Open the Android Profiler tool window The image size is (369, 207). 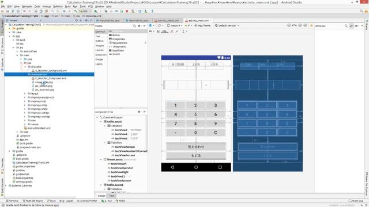coord(87,201)
